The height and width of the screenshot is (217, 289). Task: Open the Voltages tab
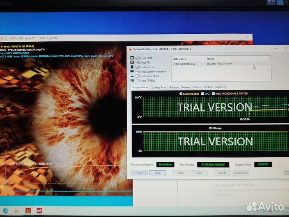coord(174,87)
